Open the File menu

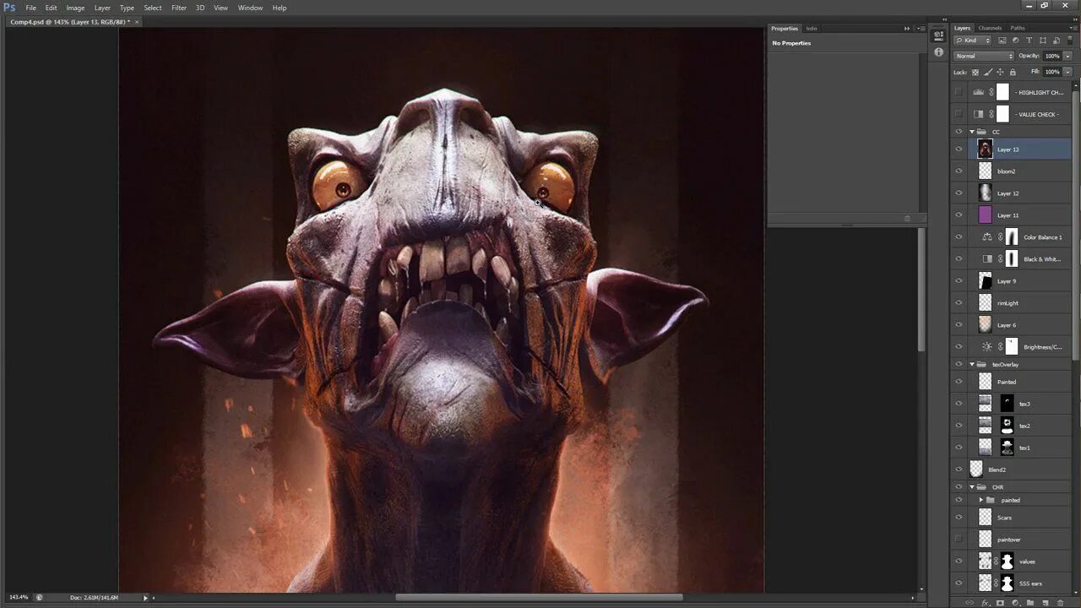(x=30, y=8)
